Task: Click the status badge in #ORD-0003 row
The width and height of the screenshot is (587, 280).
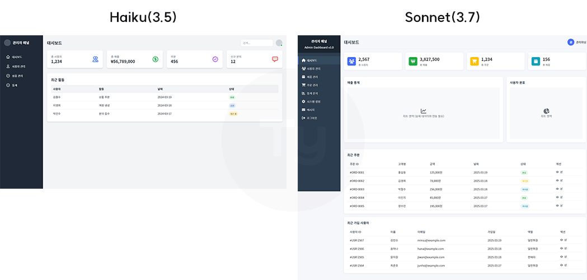Action: (525, 189)
